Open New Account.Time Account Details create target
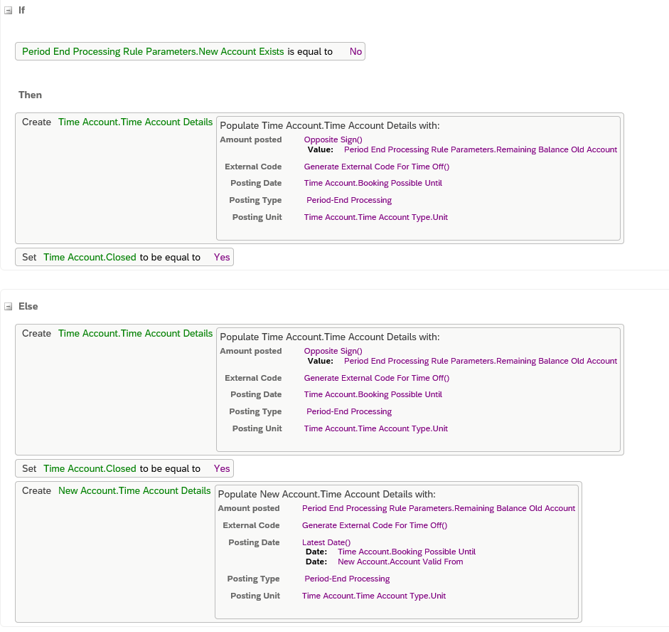This screenshot has height=632, width=669. point(134,490)
